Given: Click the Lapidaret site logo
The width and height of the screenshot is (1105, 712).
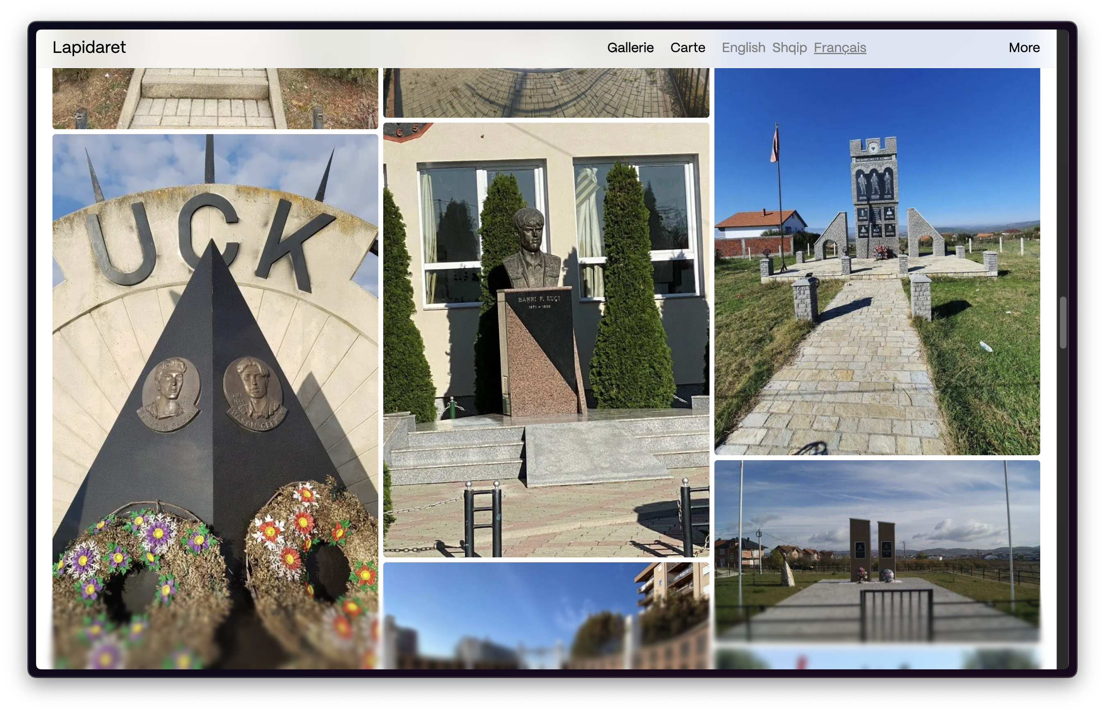Looking at the screenshot, I should click(89, 47).
